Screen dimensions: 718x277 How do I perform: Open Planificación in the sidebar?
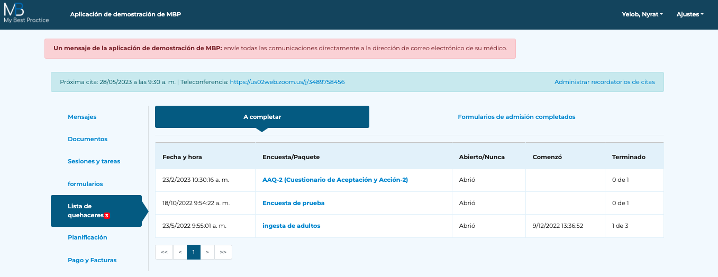coord(87,237)
